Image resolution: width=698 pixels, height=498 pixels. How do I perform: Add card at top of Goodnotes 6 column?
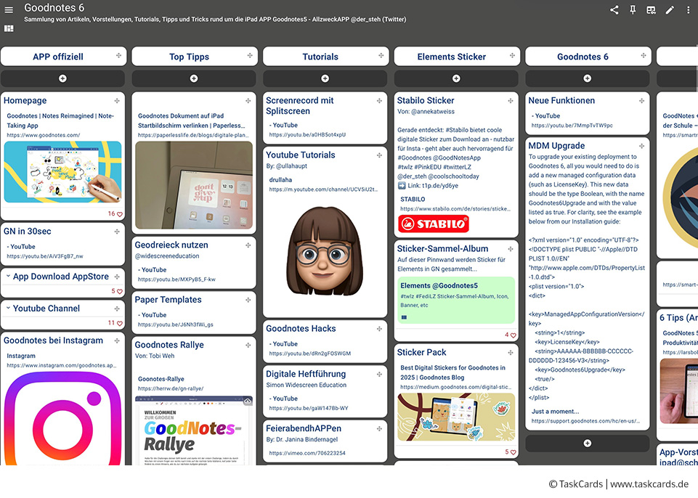(x=588, y=78)
